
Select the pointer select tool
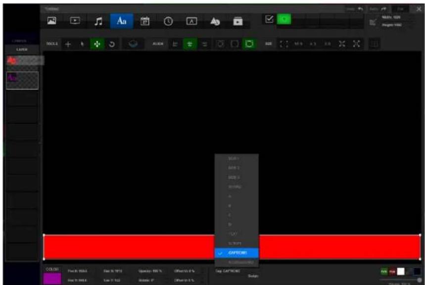pos(83,44)
